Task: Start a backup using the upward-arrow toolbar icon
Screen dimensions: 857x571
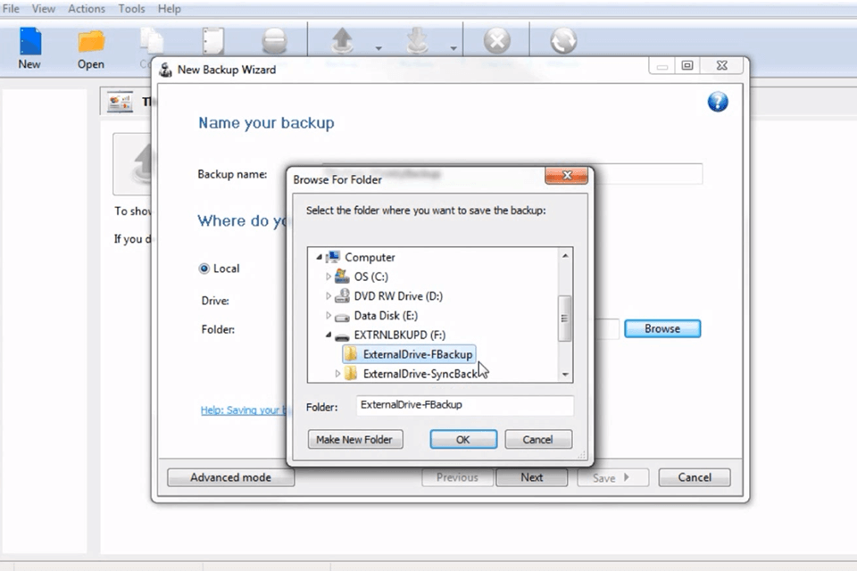Action: point(345,40)
